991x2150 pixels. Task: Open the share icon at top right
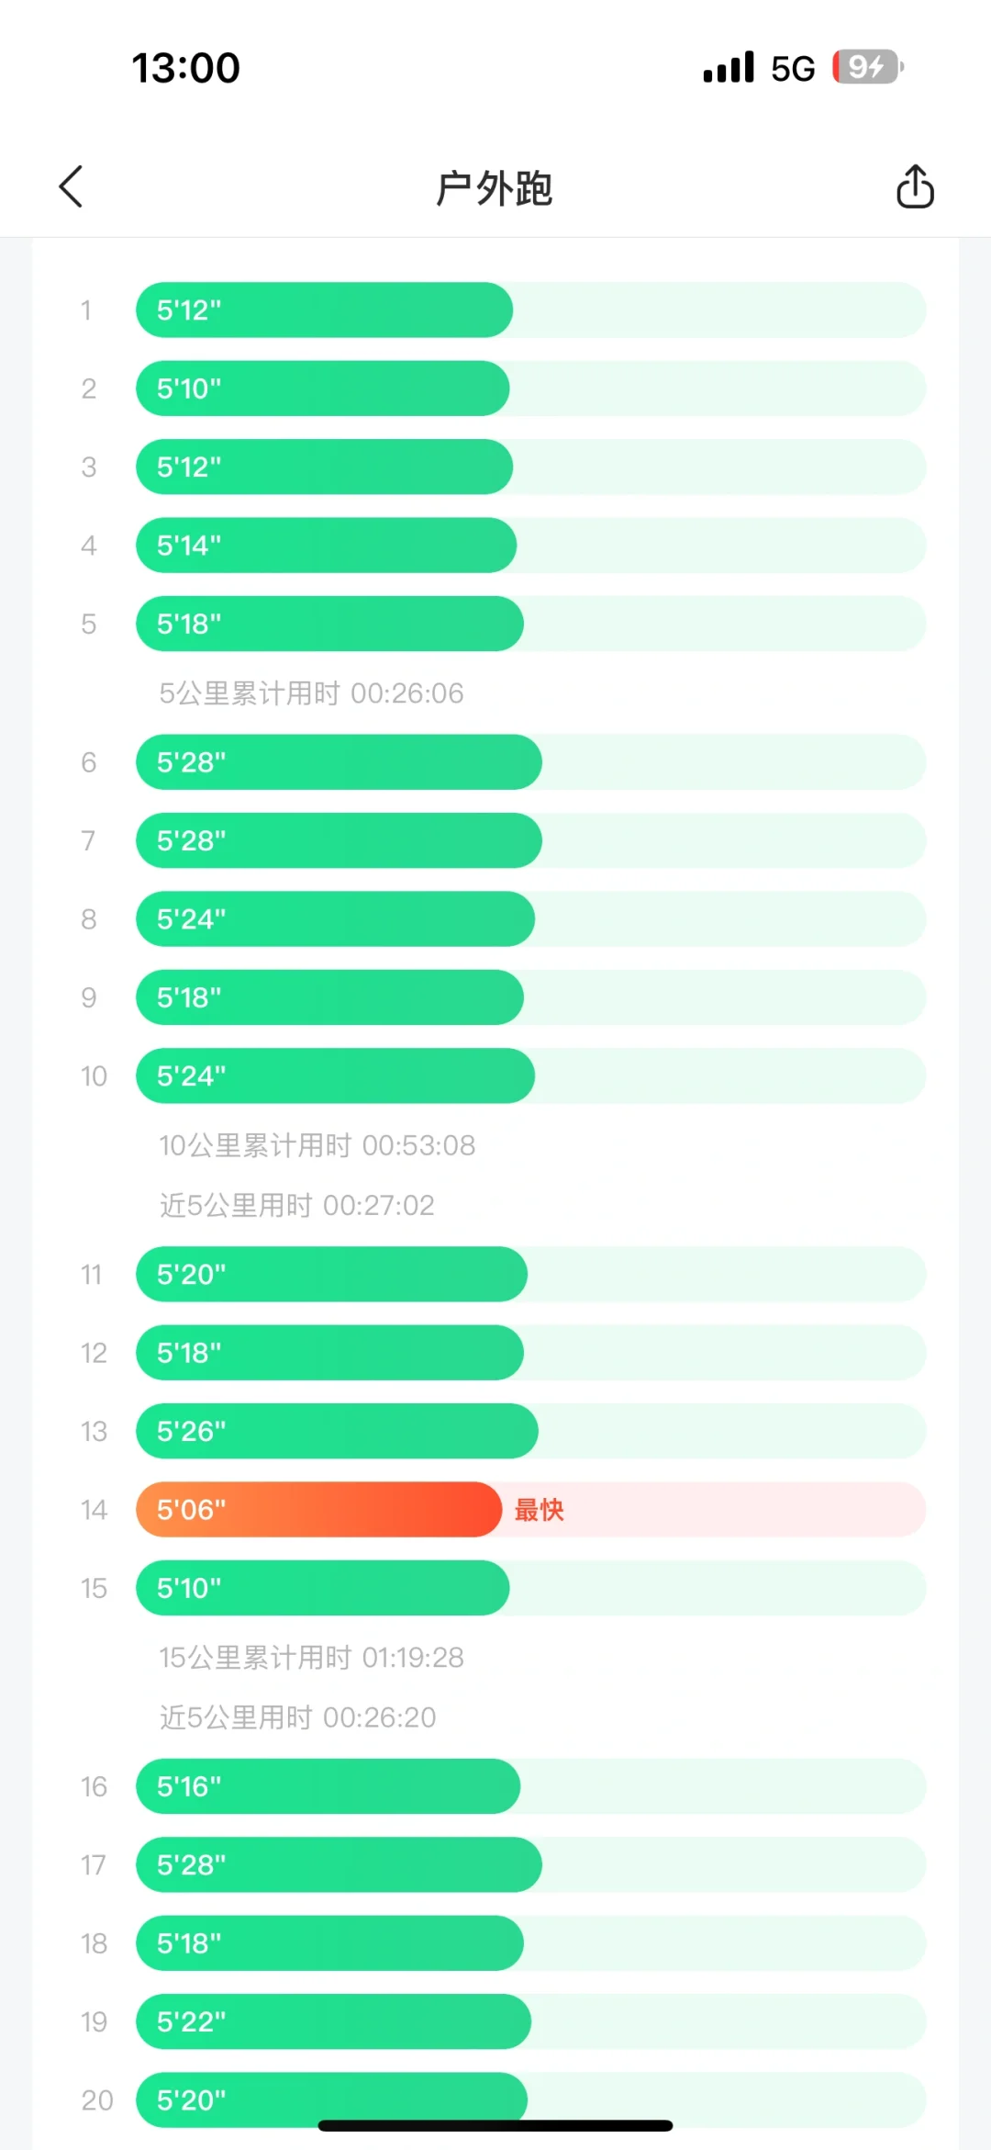[x=915, y=187]
